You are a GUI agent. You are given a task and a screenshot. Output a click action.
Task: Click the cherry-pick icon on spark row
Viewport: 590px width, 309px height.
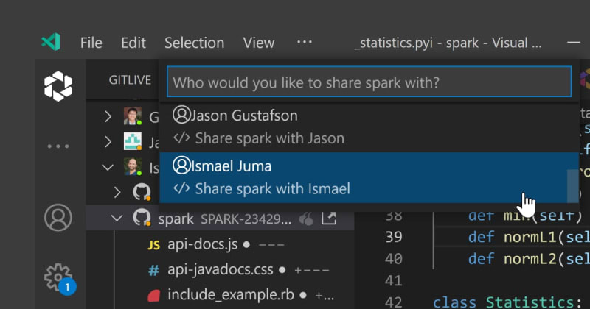pyautogui.click(x=307, y=219)
